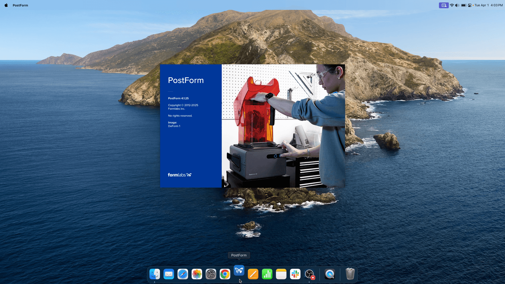Image resolution: width=505 pixels, height=284 pixels.
Task: Open the volume control in the menu bar
Action: pyautogui.click(x=457, y=5)
